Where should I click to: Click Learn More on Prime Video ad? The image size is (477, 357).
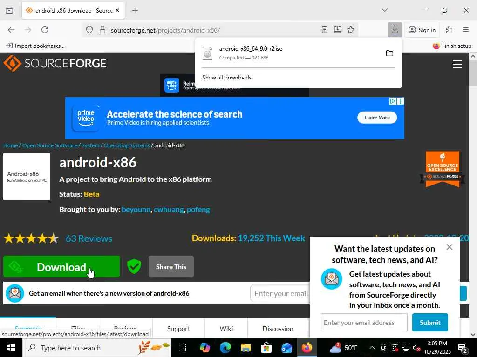(377, 118)
